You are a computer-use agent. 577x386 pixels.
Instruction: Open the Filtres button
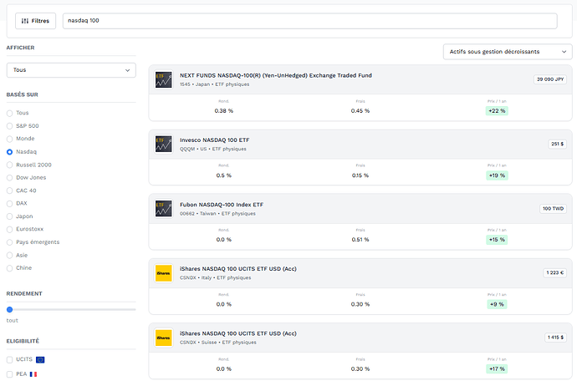click(35, 21)
